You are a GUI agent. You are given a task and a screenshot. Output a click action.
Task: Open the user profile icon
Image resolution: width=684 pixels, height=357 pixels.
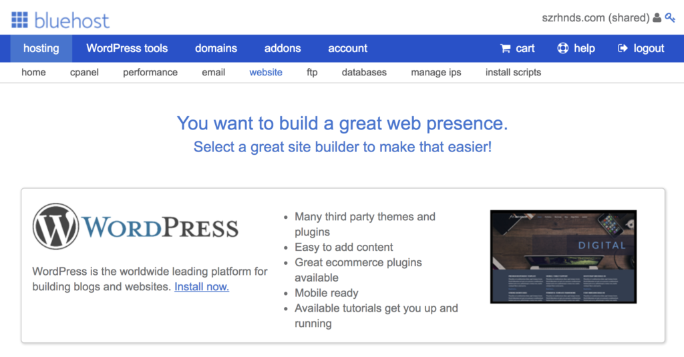click(657, 18)
